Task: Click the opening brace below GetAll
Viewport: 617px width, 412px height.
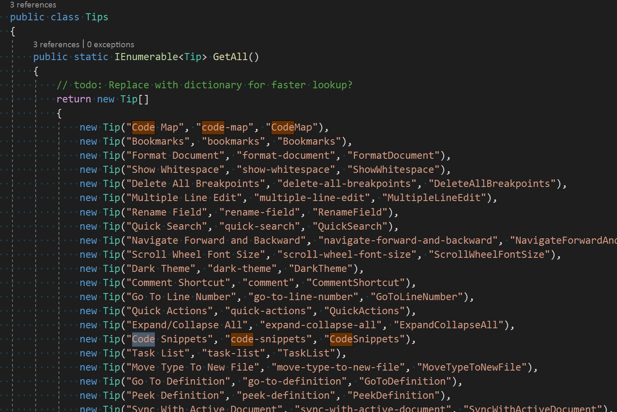Action: 35,71
